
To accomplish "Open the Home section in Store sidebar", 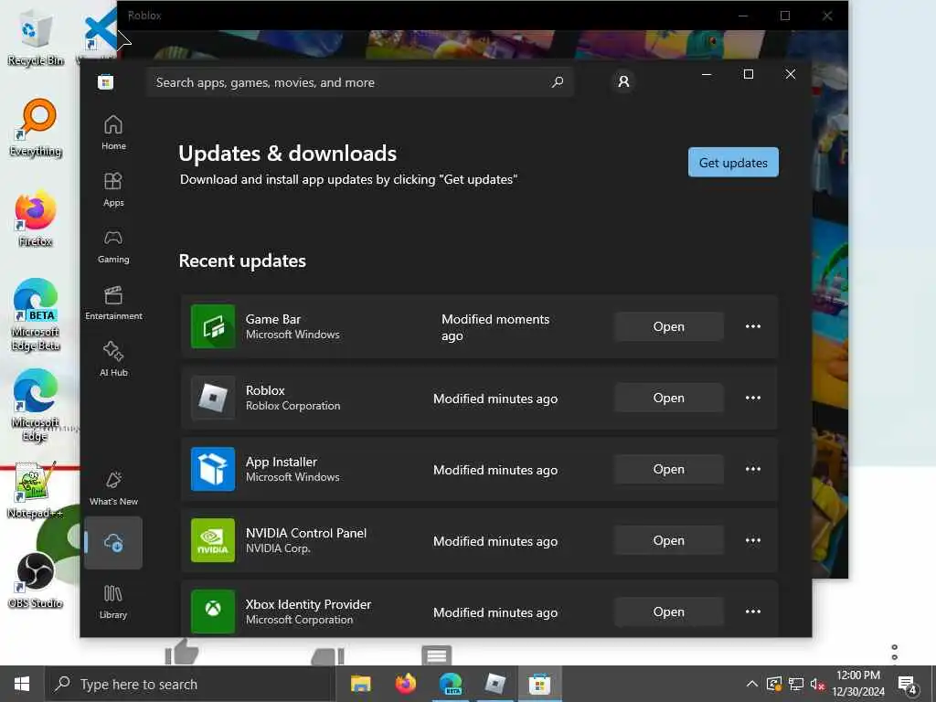I will 113,133.
